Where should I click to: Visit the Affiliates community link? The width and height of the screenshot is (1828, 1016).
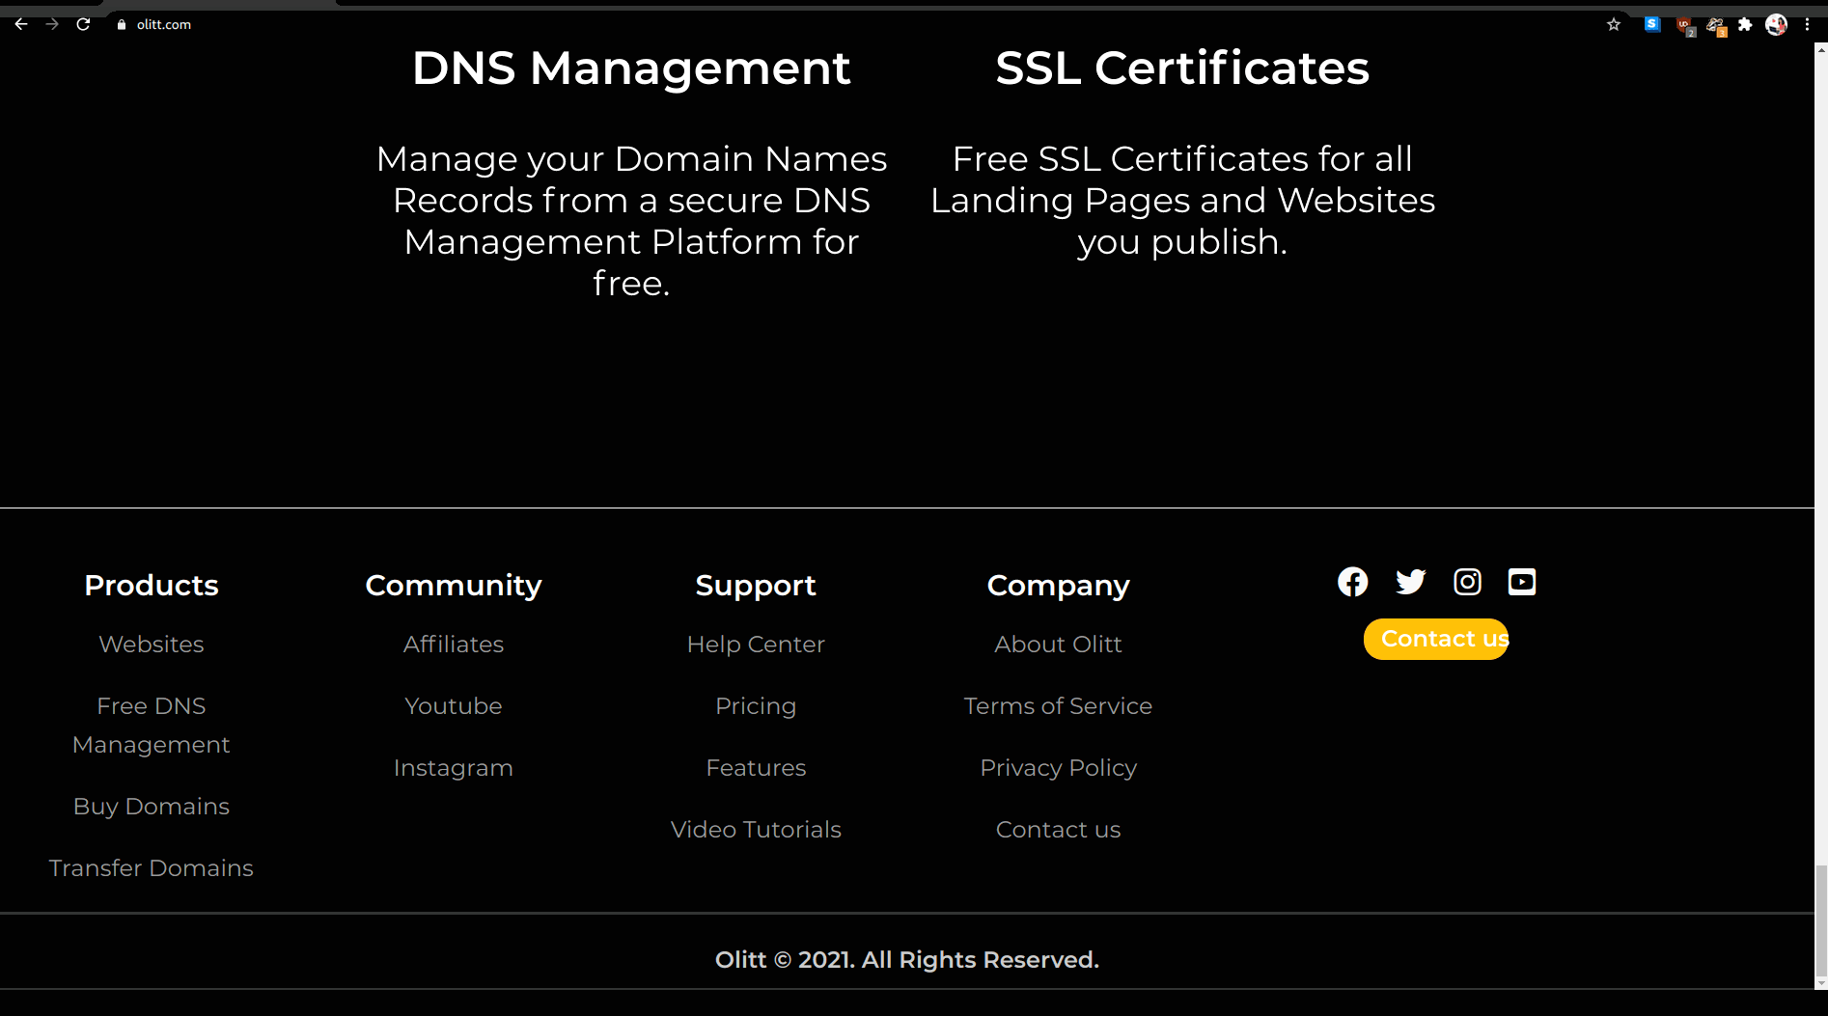click(454, 645)
